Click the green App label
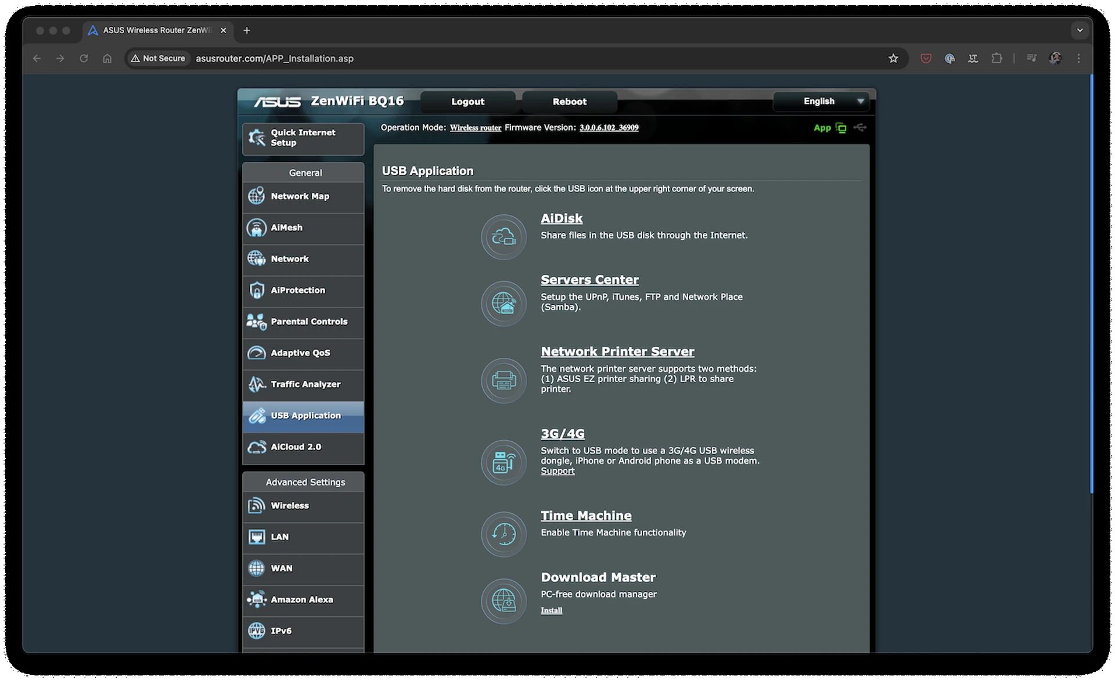 [x=822, y=128]
